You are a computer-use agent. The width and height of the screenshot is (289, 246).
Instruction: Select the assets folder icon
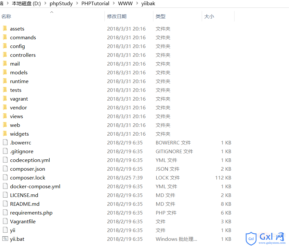pyautogui.click(x=5, y=29)
